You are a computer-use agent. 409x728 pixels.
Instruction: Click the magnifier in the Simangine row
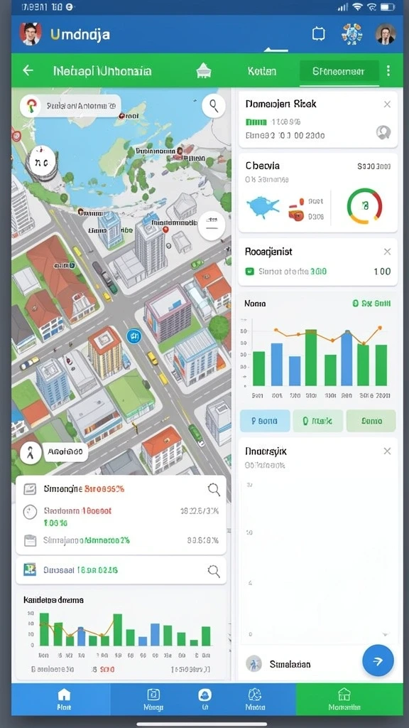tap(214, 489)
